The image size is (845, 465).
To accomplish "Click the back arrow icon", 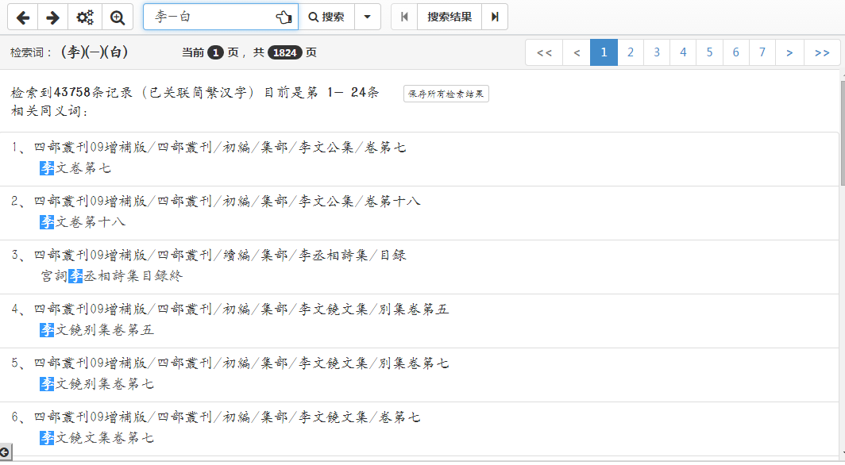I will click(x=22, y=17).
